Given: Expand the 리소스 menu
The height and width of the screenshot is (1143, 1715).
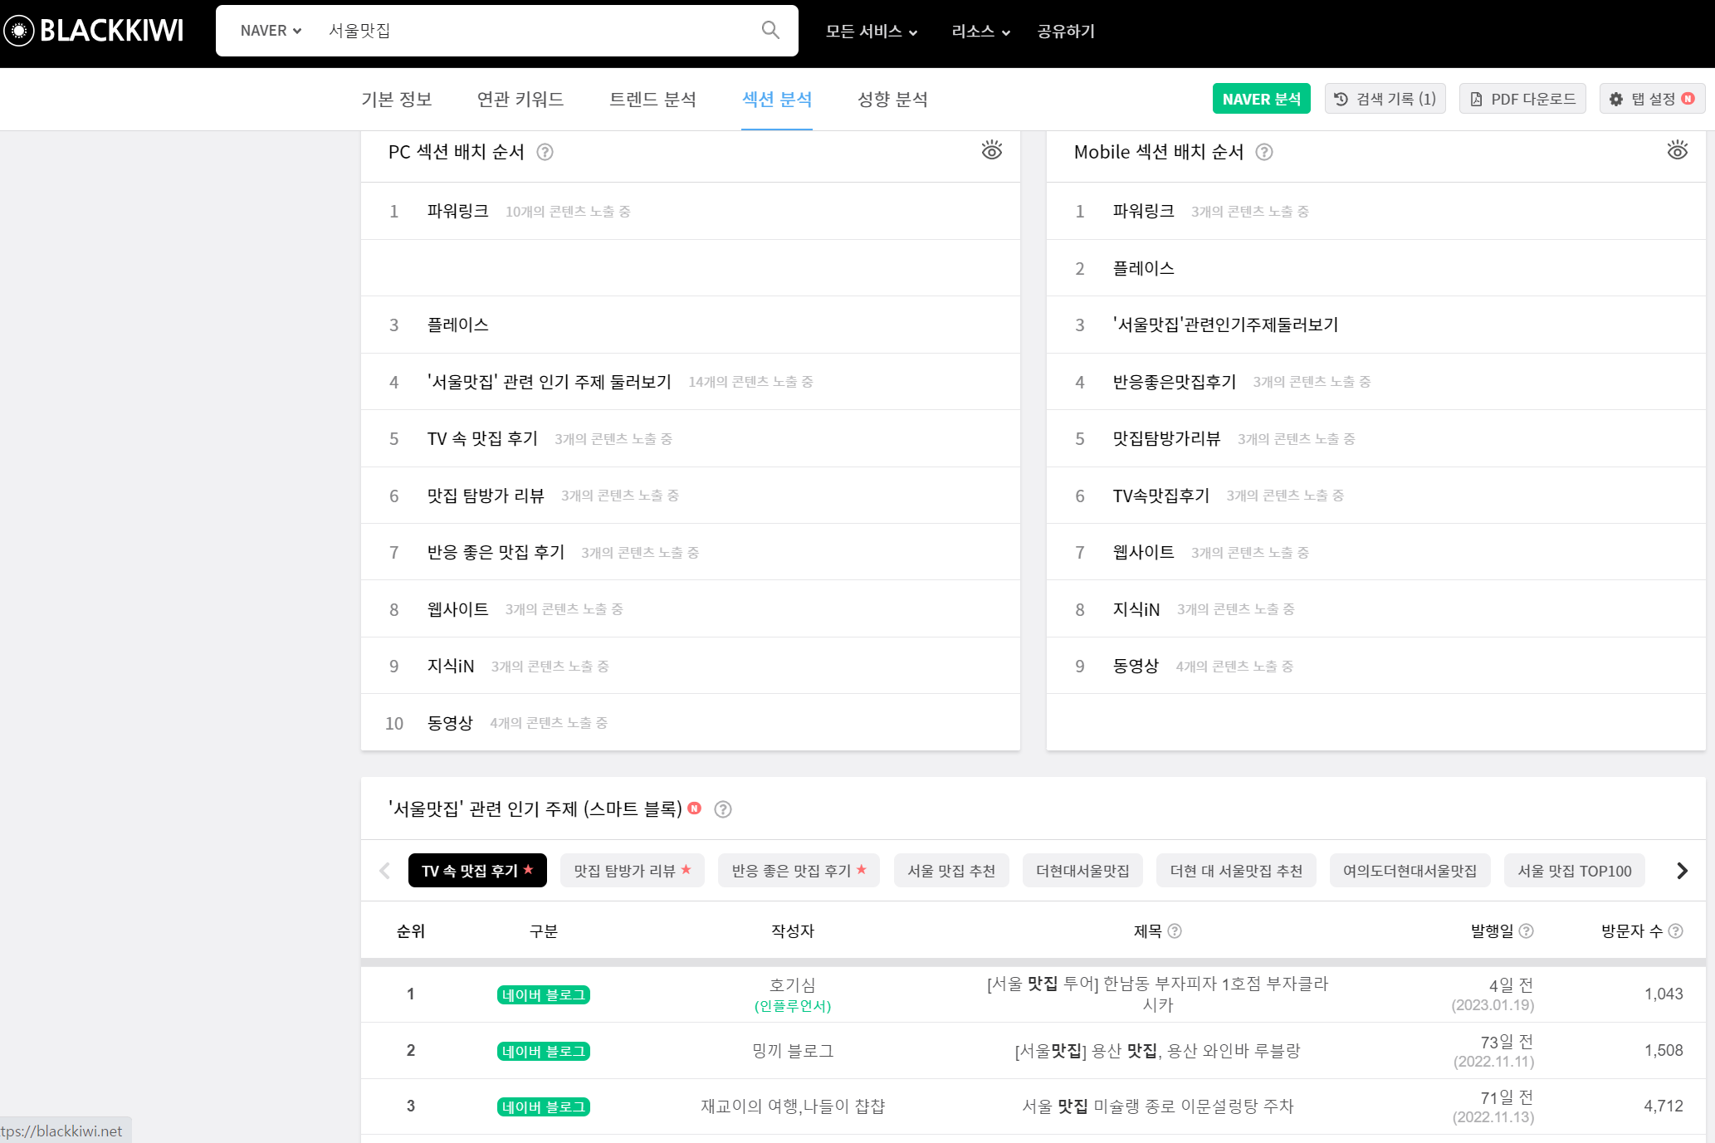Looking at the screenshot, I should tap(980, 32).
